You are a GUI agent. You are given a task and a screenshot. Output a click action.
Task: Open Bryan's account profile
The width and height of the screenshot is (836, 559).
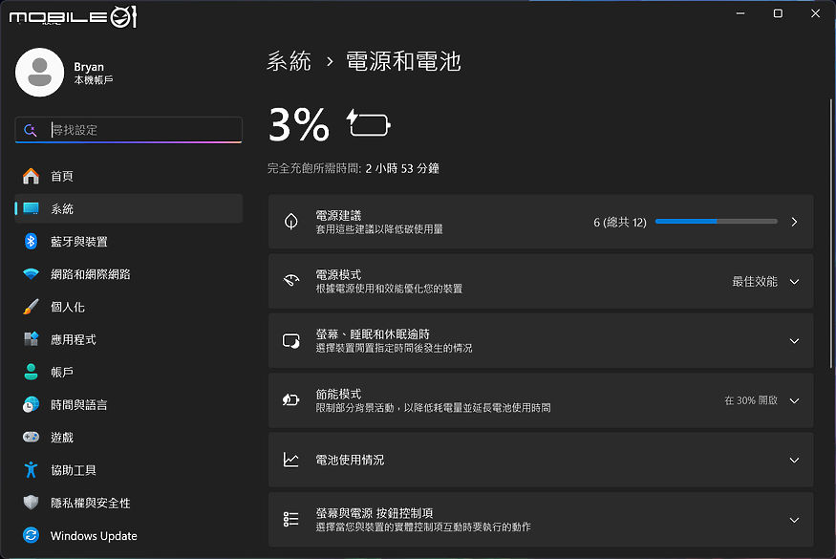click(x=65, y=73)
